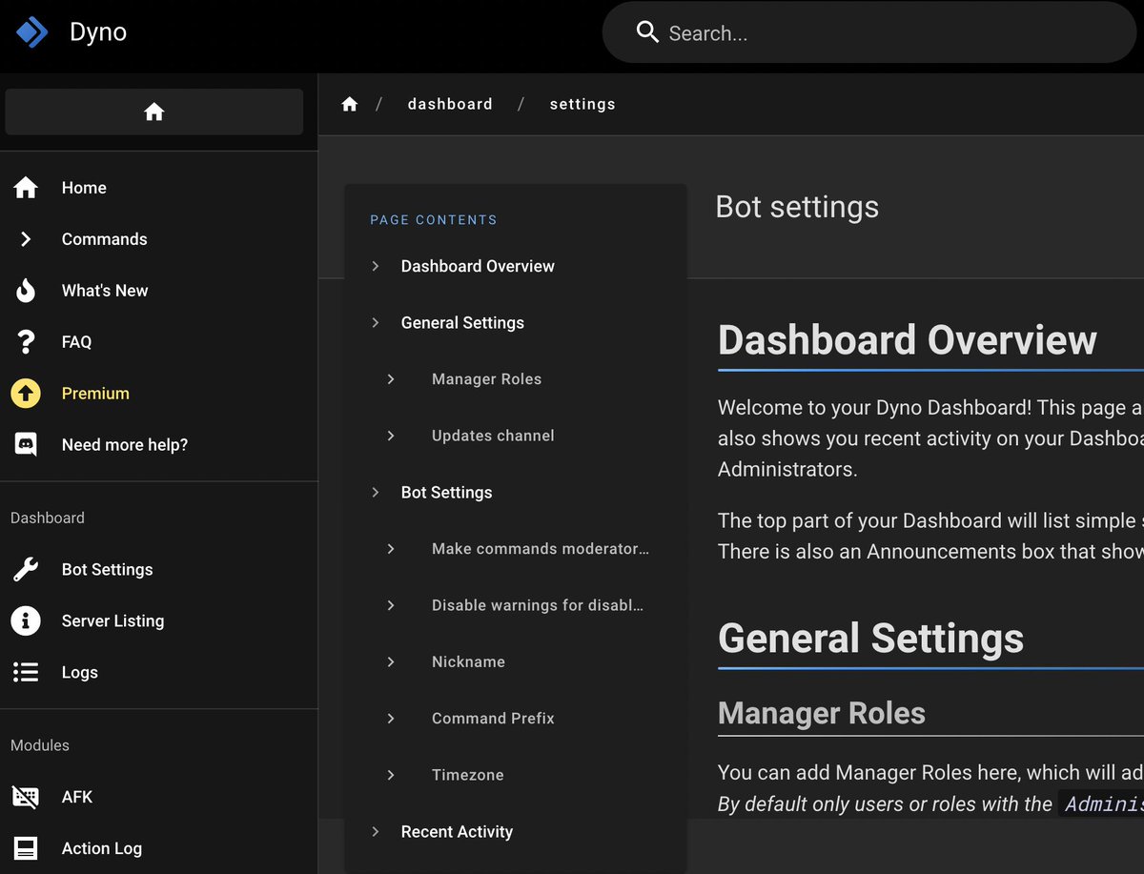Click the Bot Settings wrench icon

coord(26,570)
